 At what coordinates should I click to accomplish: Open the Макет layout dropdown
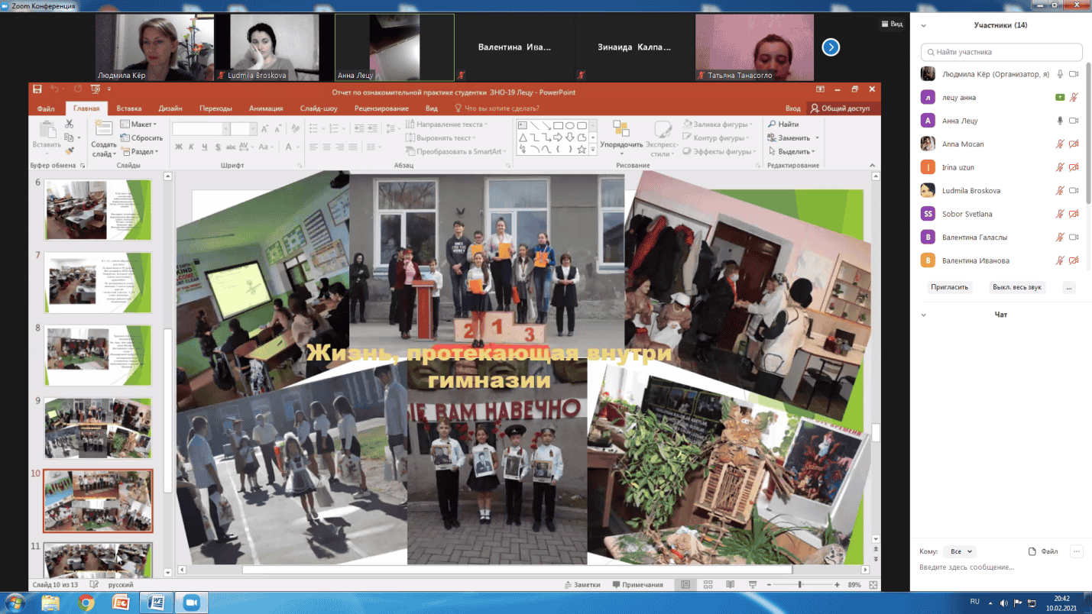tap(142, 124)
